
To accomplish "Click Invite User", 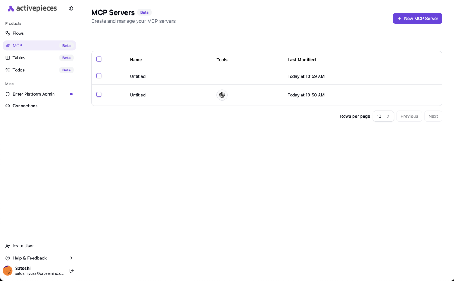I will [x=39, y=246].
